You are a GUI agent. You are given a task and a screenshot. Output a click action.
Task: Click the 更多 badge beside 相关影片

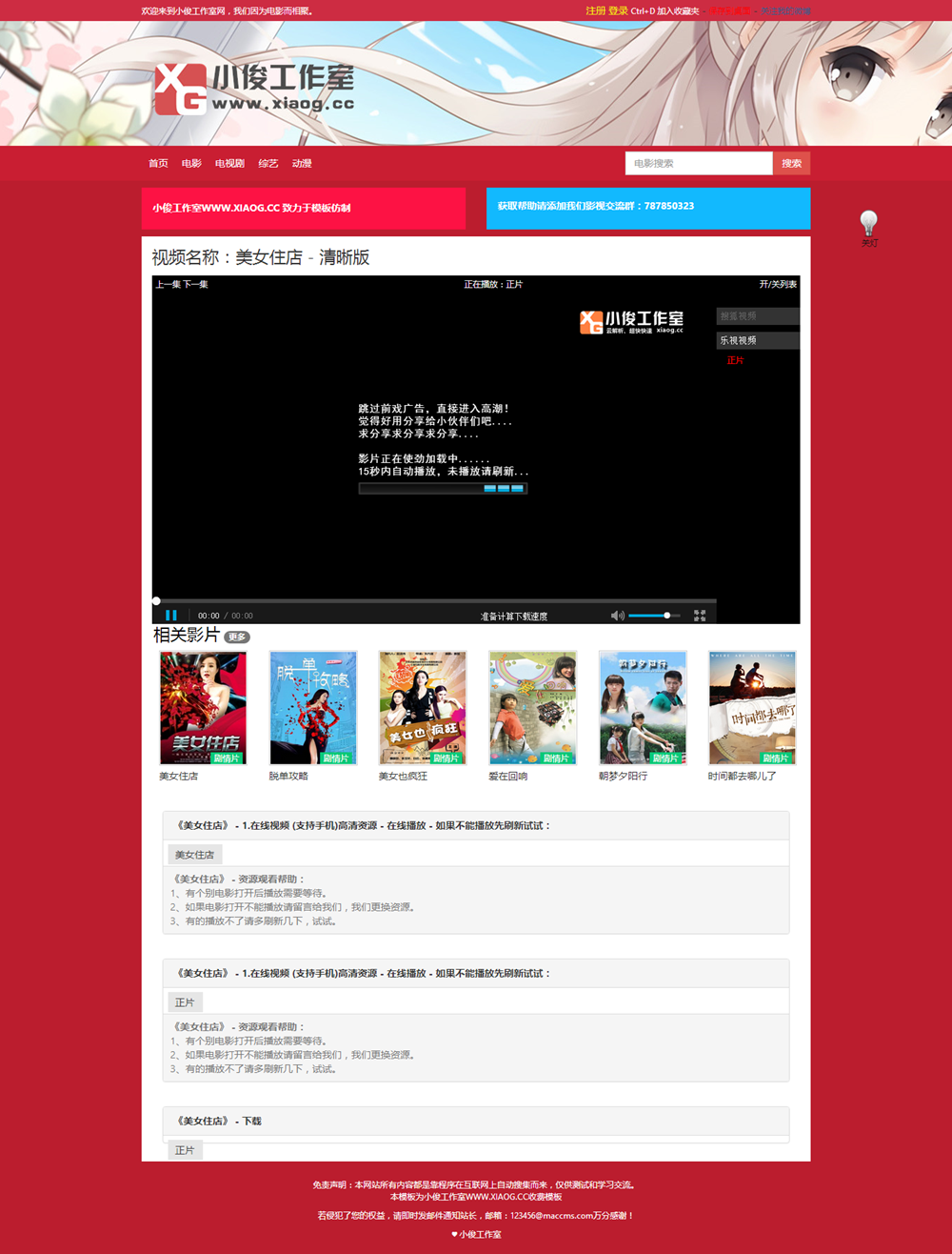[237, 637]
